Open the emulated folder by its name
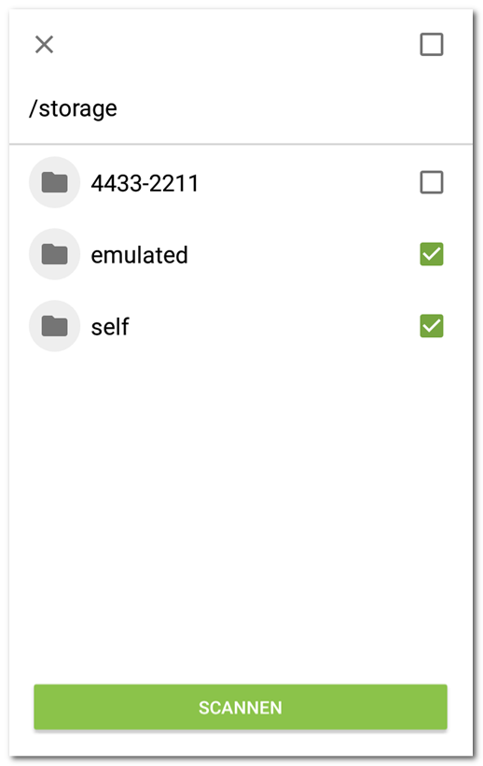483x766 pixels. [x=139, y=255]
